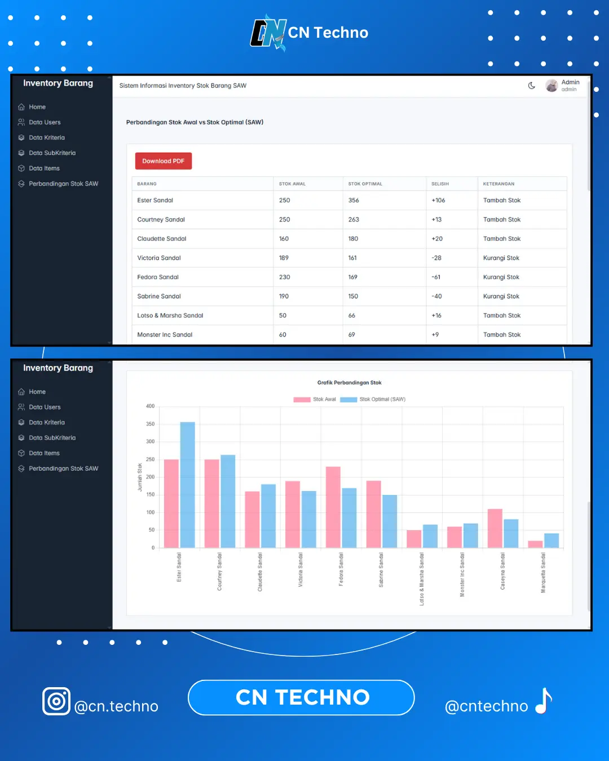Click the Data Items icon in the lower sidebar
Screen dimensions: 609x761
click(21, 453)
